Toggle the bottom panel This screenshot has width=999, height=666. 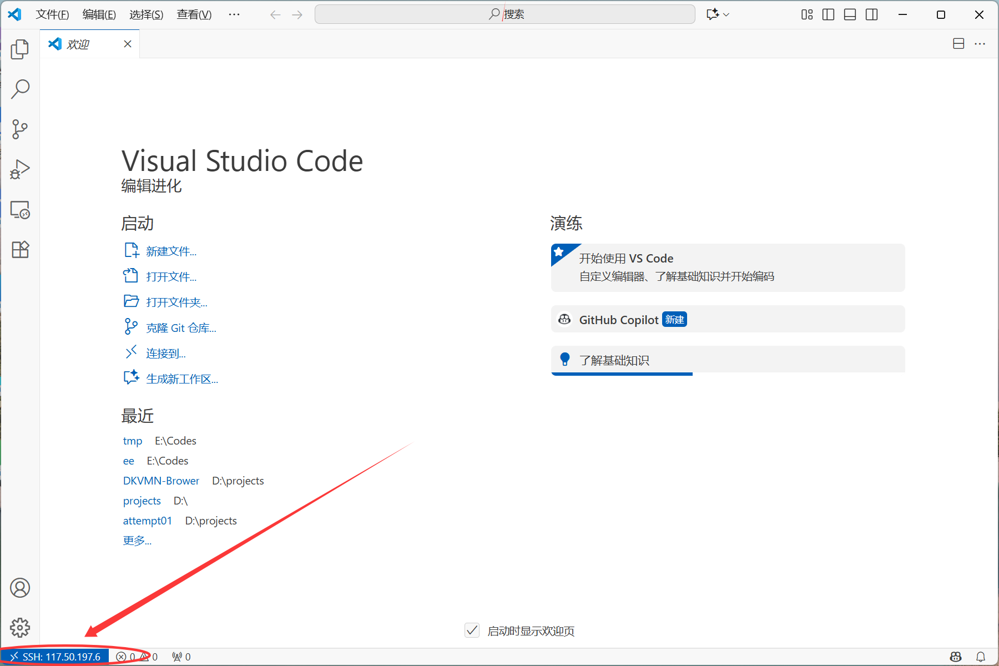(x=850, y=14)
